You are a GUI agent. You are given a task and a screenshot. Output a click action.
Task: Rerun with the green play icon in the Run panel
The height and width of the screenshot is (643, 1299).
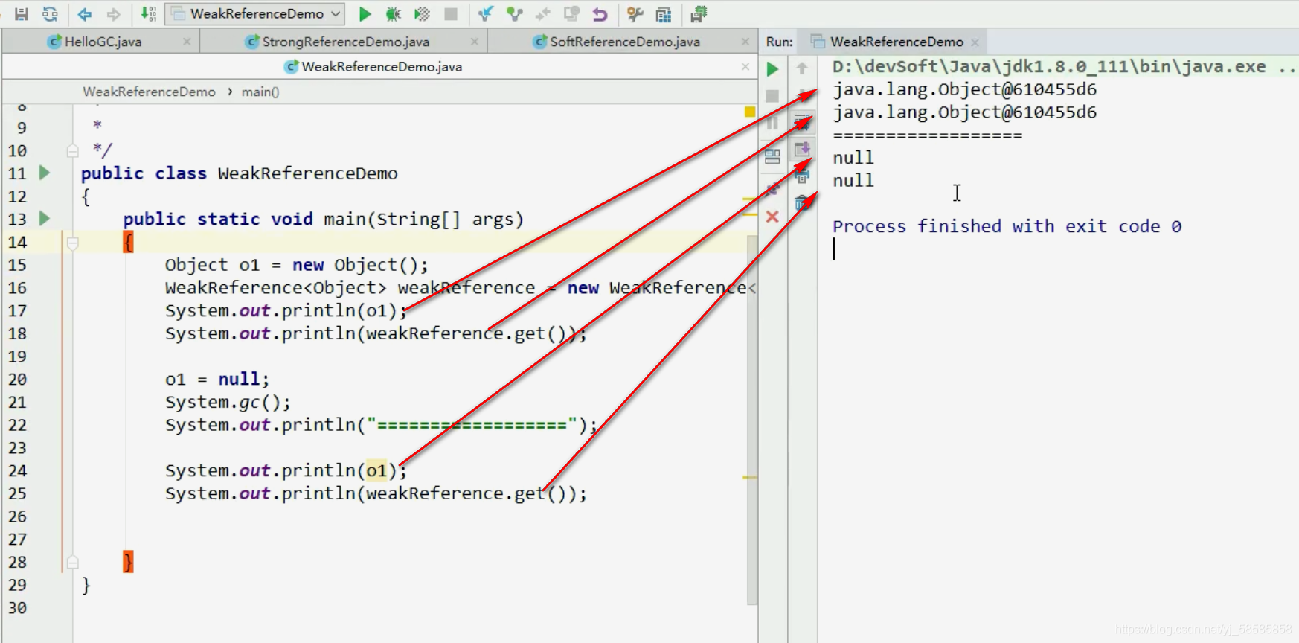coord(772,69)
